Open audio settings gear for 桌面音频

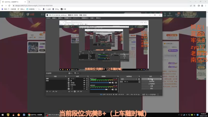click(116, 89)
